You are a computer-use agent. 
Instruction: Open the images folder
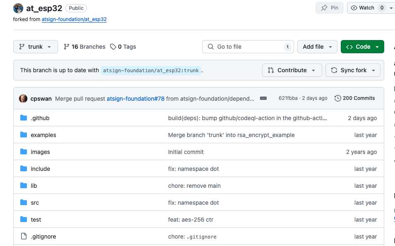pos(40,152)
